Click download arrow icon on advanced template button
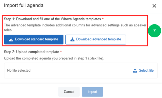The width and height of the screenshot is (162, 98). click(72, 39)
